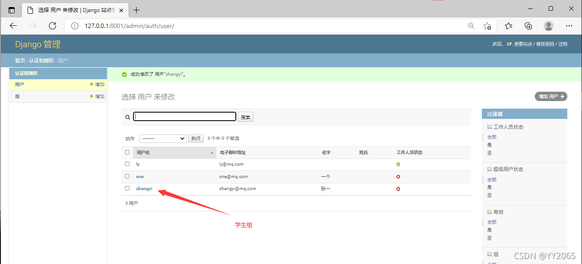
Task: Filter staff status by 否
Action: (x=489, y=153)
